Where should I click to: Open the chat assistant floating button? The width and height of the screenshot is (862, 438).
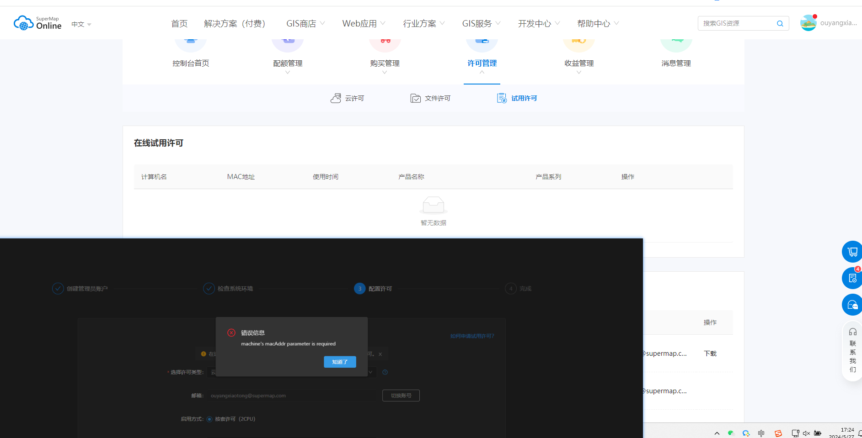coord(852,305)
